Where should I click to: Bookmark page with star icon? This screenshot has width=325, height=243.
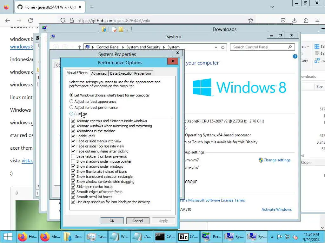(x=251, y=20)
